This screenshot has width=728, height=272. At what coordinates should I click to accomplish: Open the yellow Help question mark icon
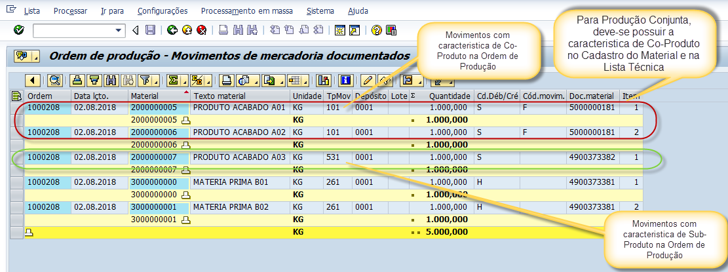[x=377, y=30]
